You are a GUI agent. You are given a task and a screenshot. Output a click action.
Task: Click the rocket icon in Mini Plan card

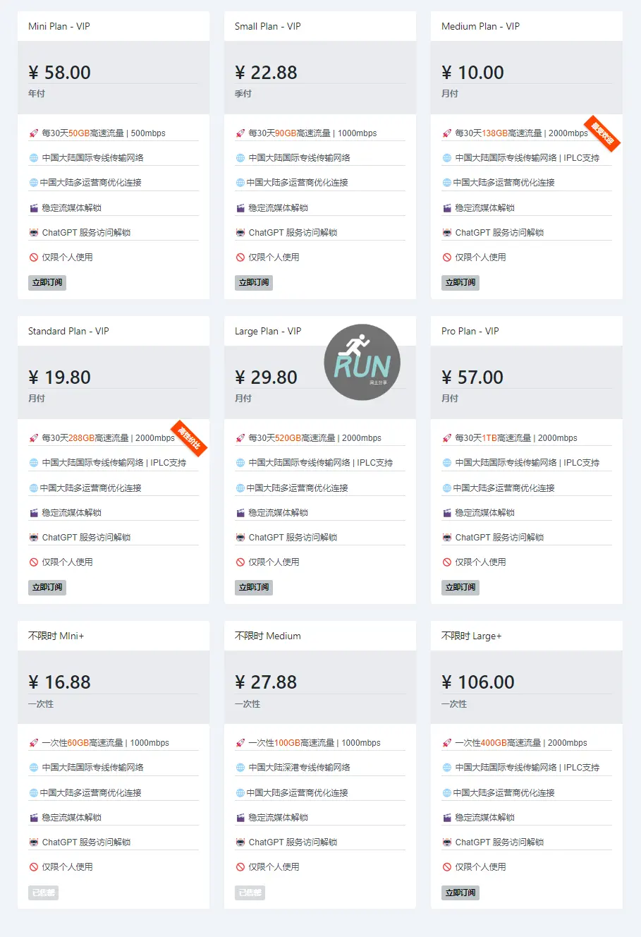click(33, 133)
